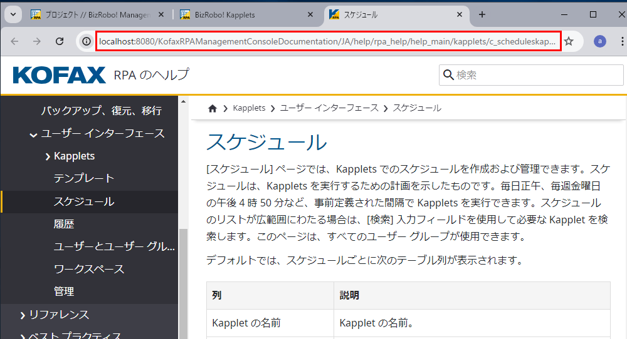This screenshot has width=627, height=339.
Task: Expand the リファレンス section chevron
Action: coord(23,315)
